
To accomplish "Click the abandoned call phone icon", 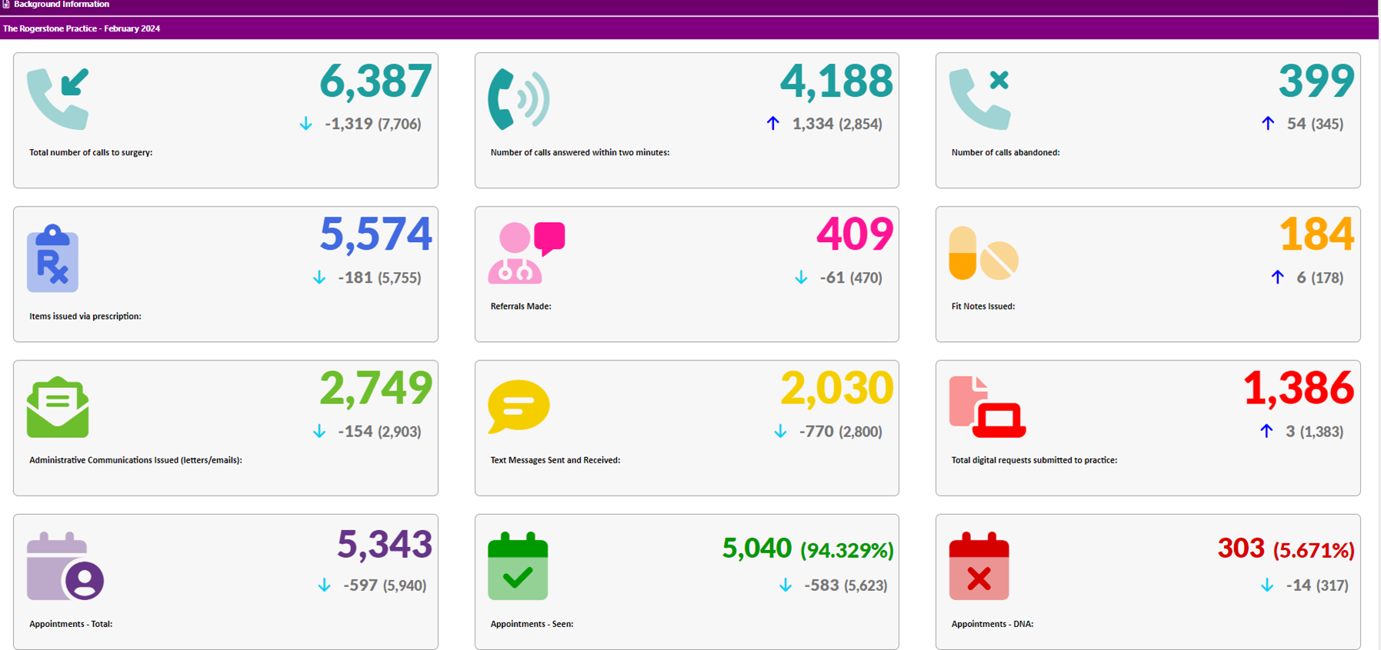I will (x=979, y=99).
